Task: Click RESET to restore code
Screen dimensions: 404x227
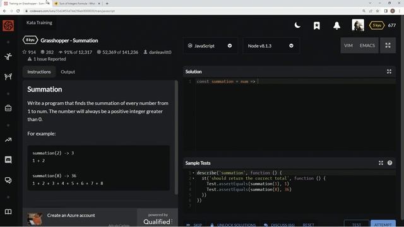Action: click(308, 225)
